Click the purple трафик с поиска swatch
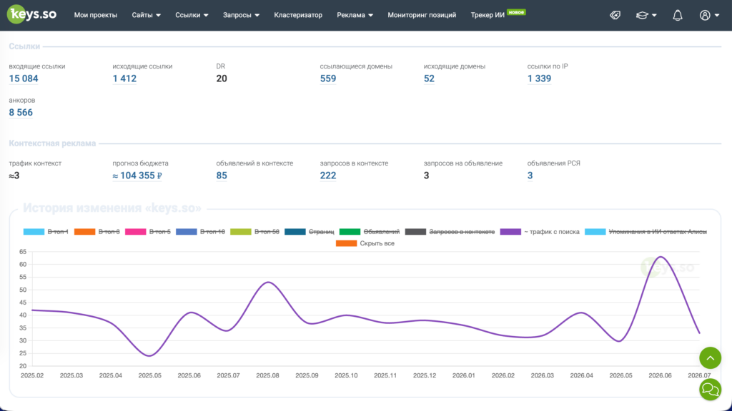Screen dimensions: 732x411 coord(510,232)
